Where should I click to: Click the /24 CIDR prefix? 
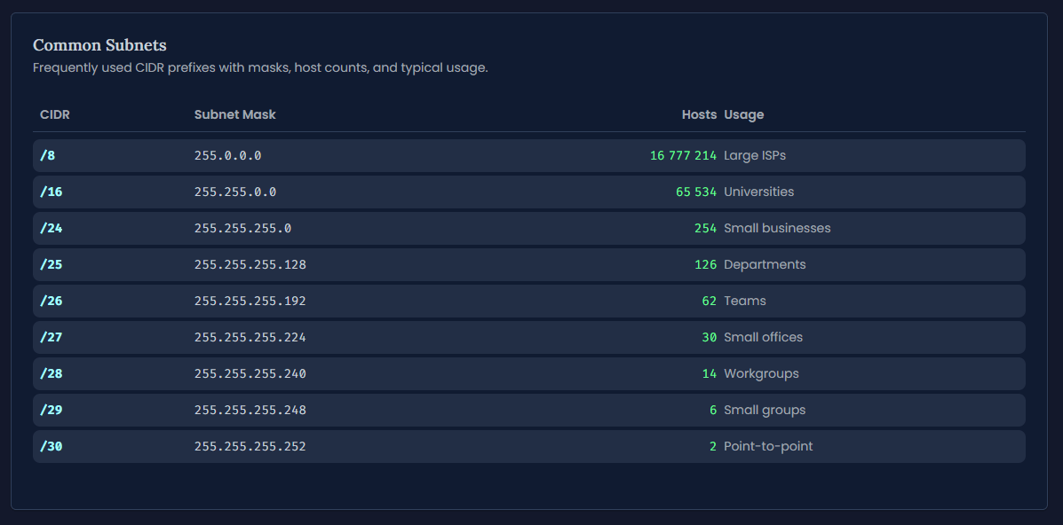click(52, 228)
